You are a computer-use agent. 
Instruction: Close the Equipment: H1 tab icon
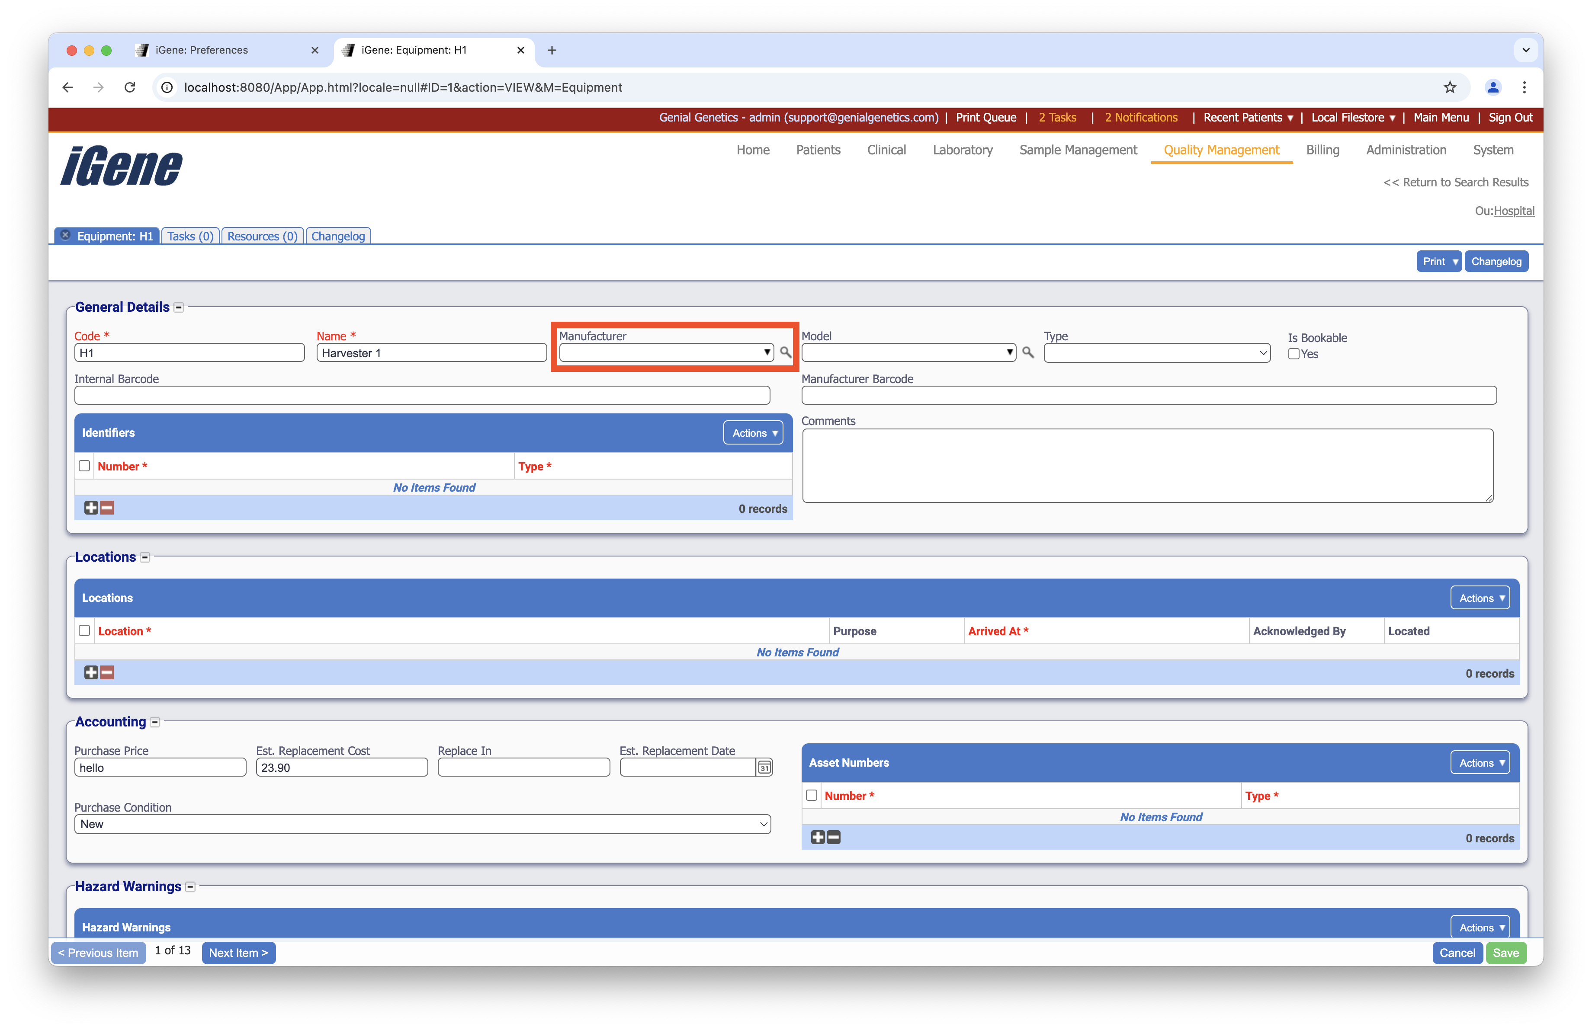point(66,235)
